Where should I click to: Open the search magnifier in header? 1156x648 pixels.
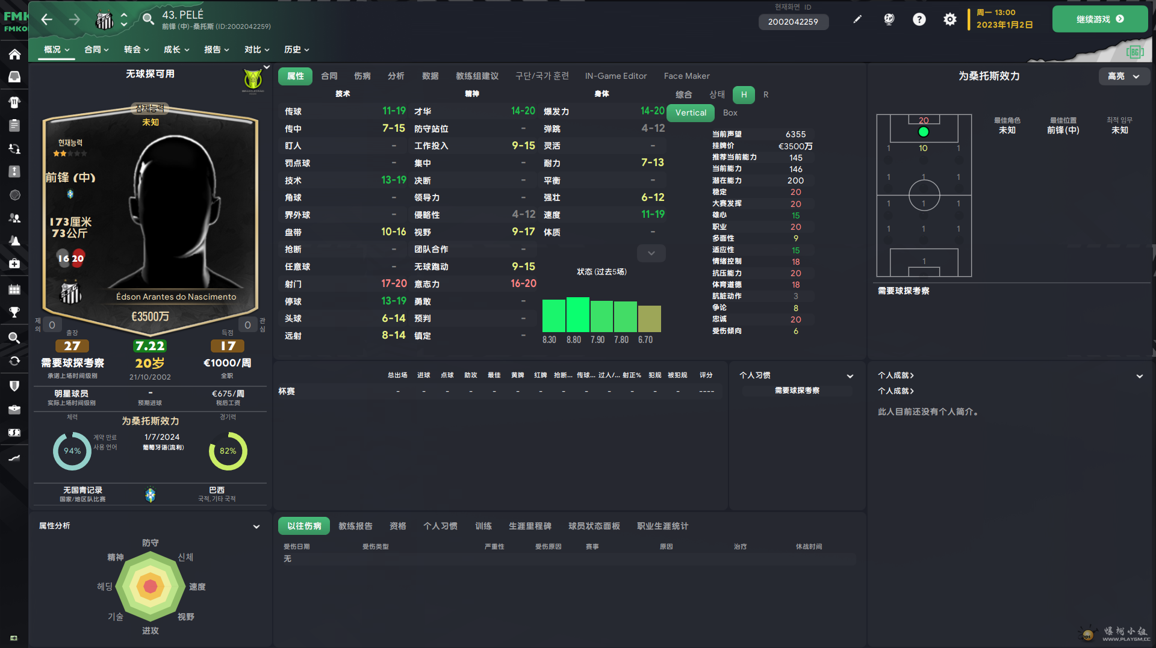coord(148,19)
